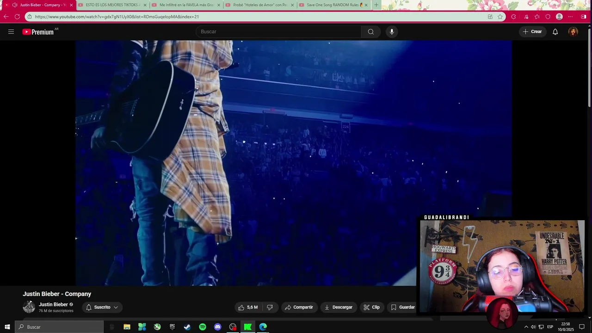592x333 pixels.
Task: Click the Guardar button
Action: coord(402,307)
